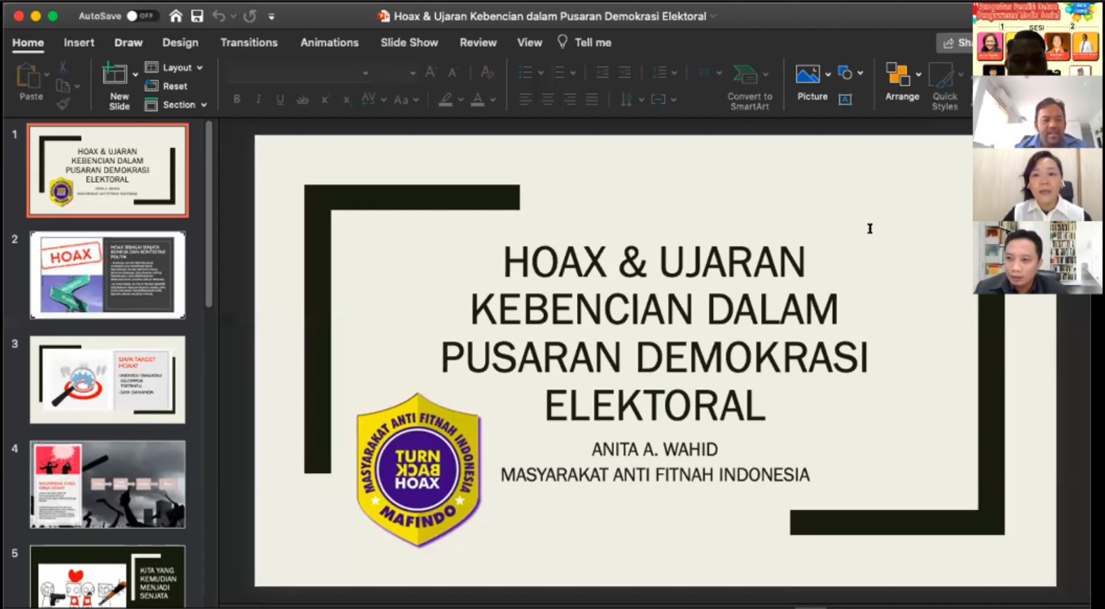Open the Design tab
The height and width of the screenshot is (609, 1105).
[180, 43]
